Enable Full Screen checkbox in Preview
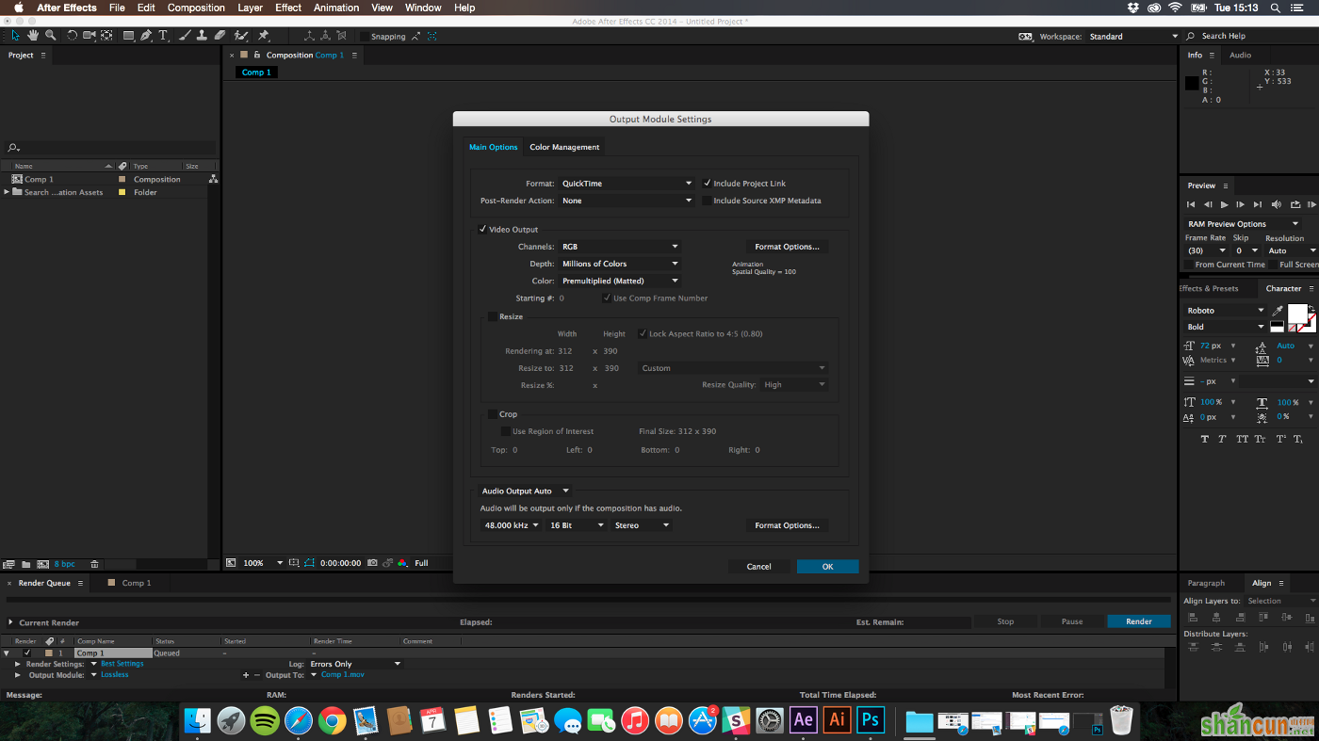Image resolution: width=1319 pixels, height=741 pixels. 1274,265
